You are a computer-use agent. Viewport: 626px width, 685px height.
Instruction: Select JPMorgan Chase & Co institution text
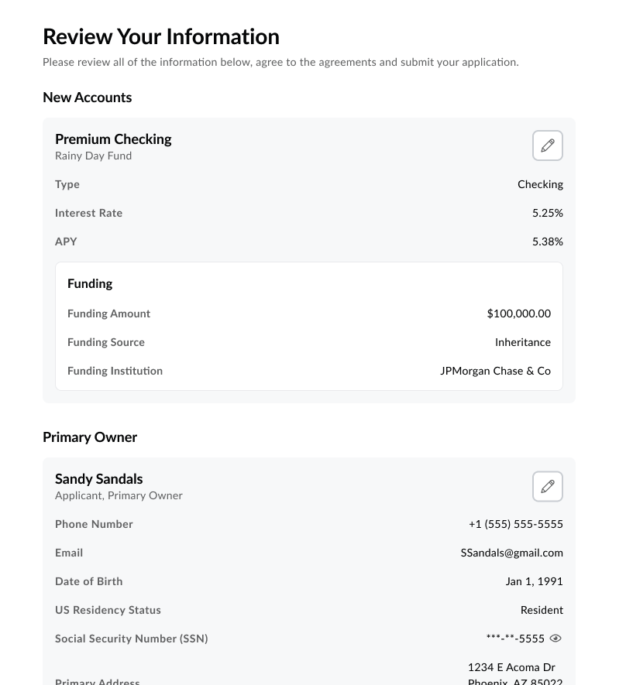click(495, 371)
